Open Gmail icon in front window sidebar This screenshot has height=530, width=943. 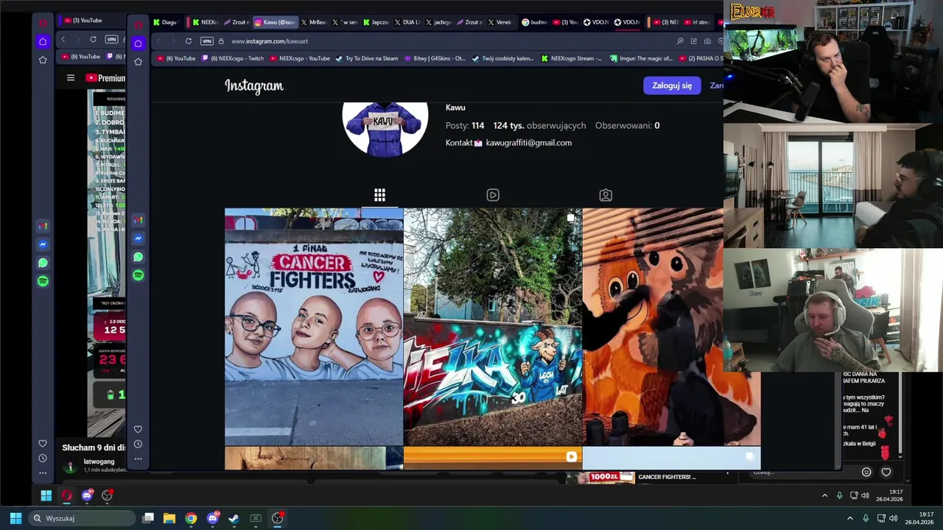pos(138,220)
